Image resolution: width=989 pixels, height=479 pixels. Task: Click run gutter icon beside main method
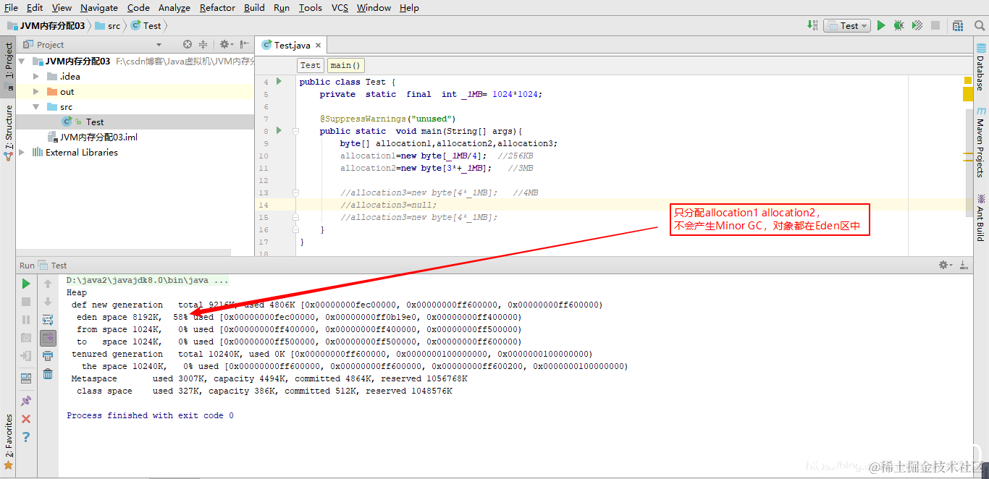point(279,131)
